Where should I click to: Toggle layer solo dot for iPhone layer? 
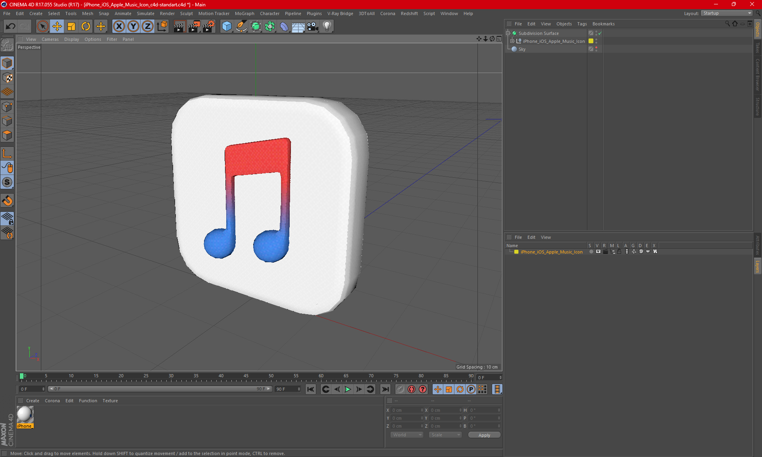tap(591, 252)
